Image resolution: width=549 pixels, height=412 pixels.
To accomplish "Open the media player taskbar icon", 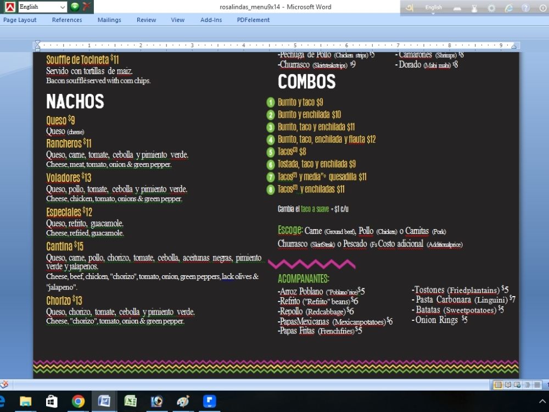I will pos(156,401).
